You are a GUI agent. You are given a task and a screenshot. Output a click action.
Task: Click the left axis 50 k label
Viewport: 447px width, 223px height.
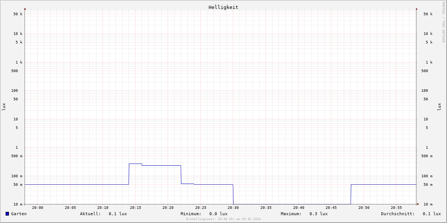tap(18, 14)
